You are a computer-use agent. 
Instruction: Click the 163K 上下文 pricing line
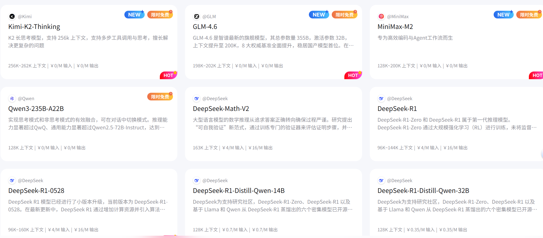[233, 148]
